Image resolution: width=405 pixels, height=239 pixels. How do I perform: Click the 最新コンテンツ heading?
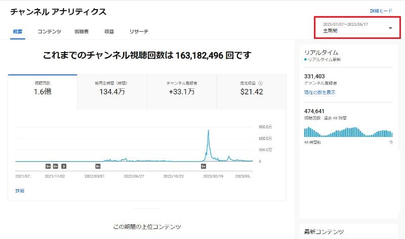324,232
